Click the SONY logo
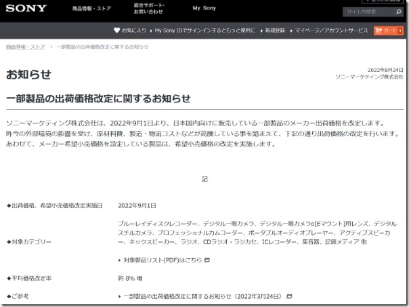Image resolution: width=409 pixels, height=307 pixels. 26,8
